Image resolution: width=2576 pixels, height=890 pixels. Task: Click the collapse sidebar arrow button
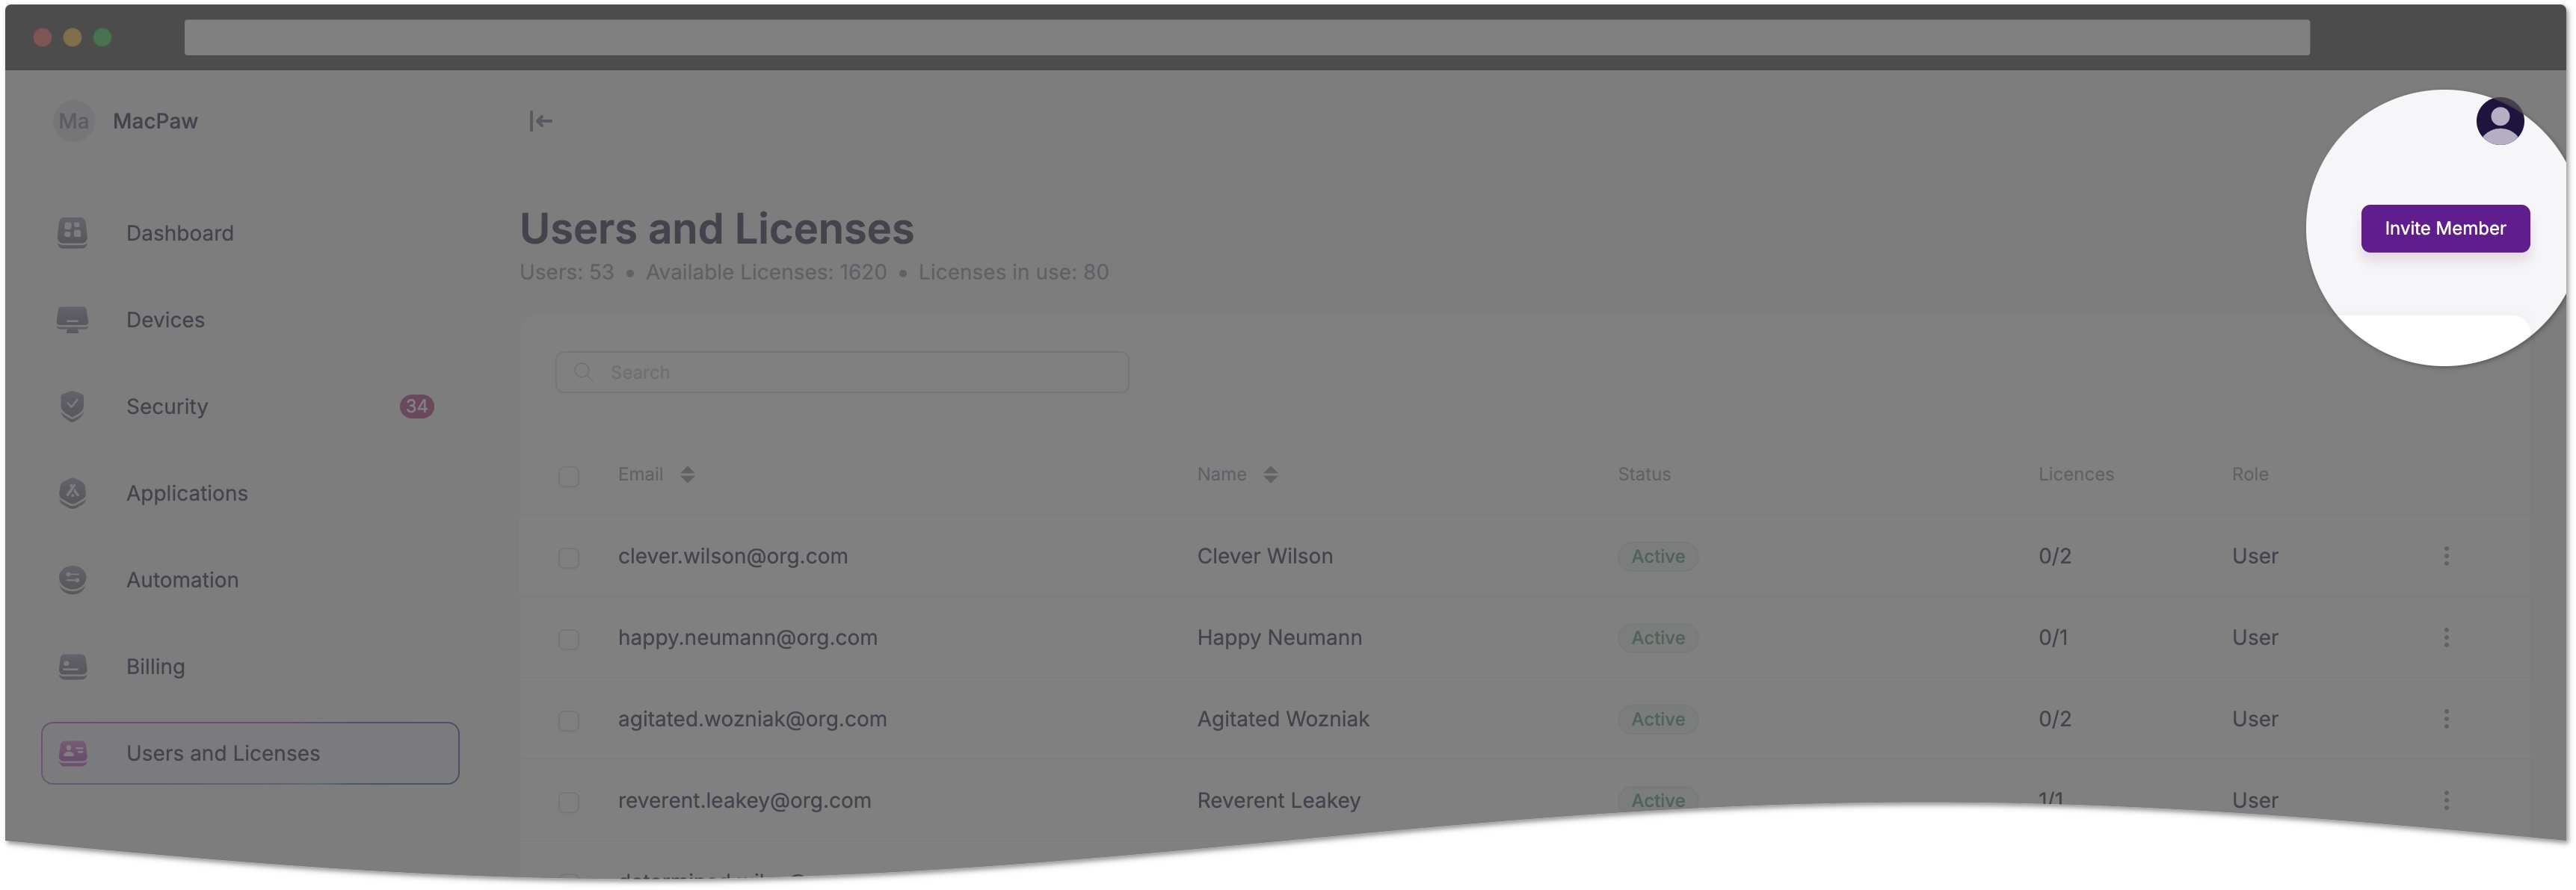(540, 120)
